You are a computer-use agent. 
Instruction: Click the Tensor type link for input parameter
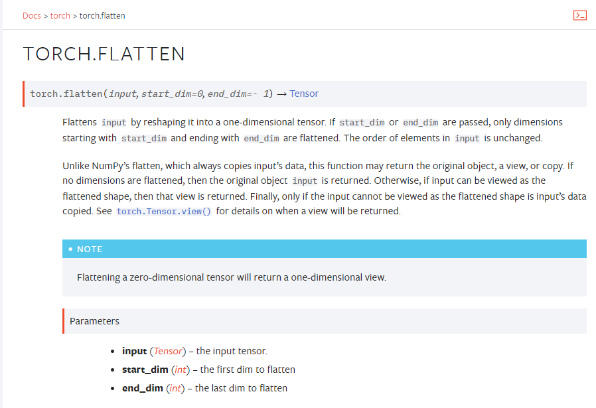[167, 350]
